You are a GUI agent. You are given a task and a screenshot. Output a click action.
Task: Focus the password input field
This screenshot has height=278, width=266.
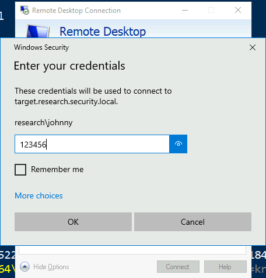92,144
